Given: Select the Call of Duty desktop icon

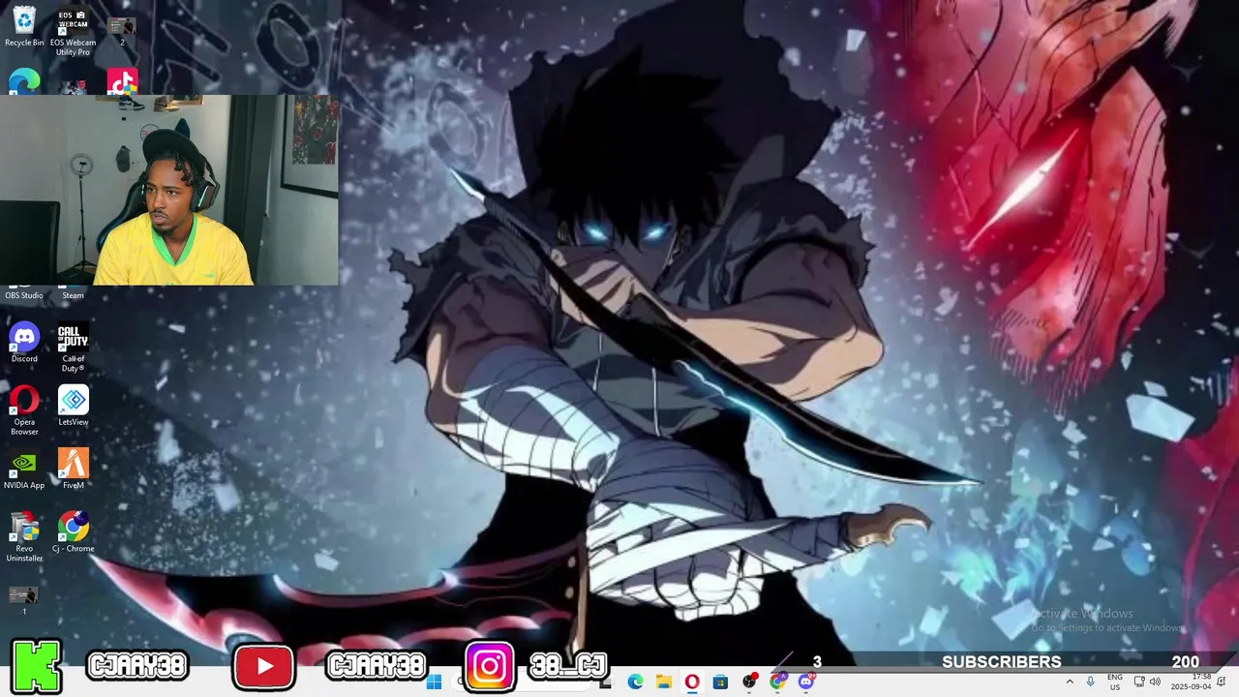Looking at the screenshot, I should [73, 348].
